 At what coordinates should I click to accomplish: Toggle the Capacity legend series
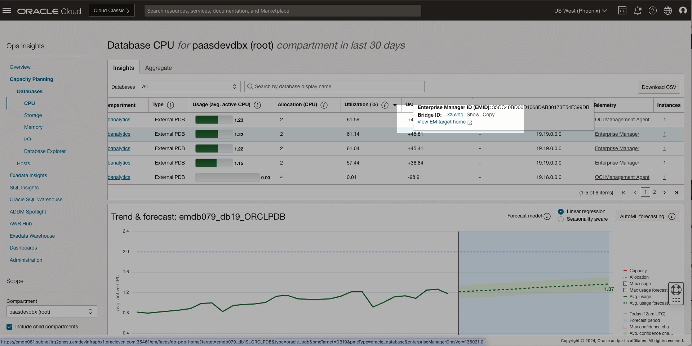pos(635,271)
